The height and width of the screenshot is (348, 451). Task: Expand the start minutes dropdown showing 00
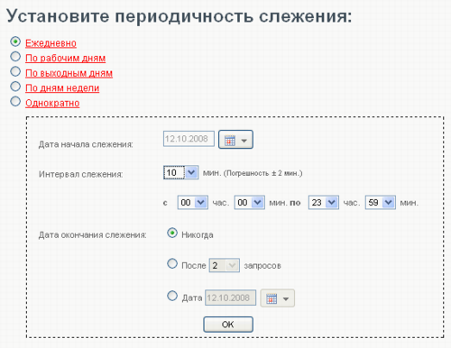250,203
